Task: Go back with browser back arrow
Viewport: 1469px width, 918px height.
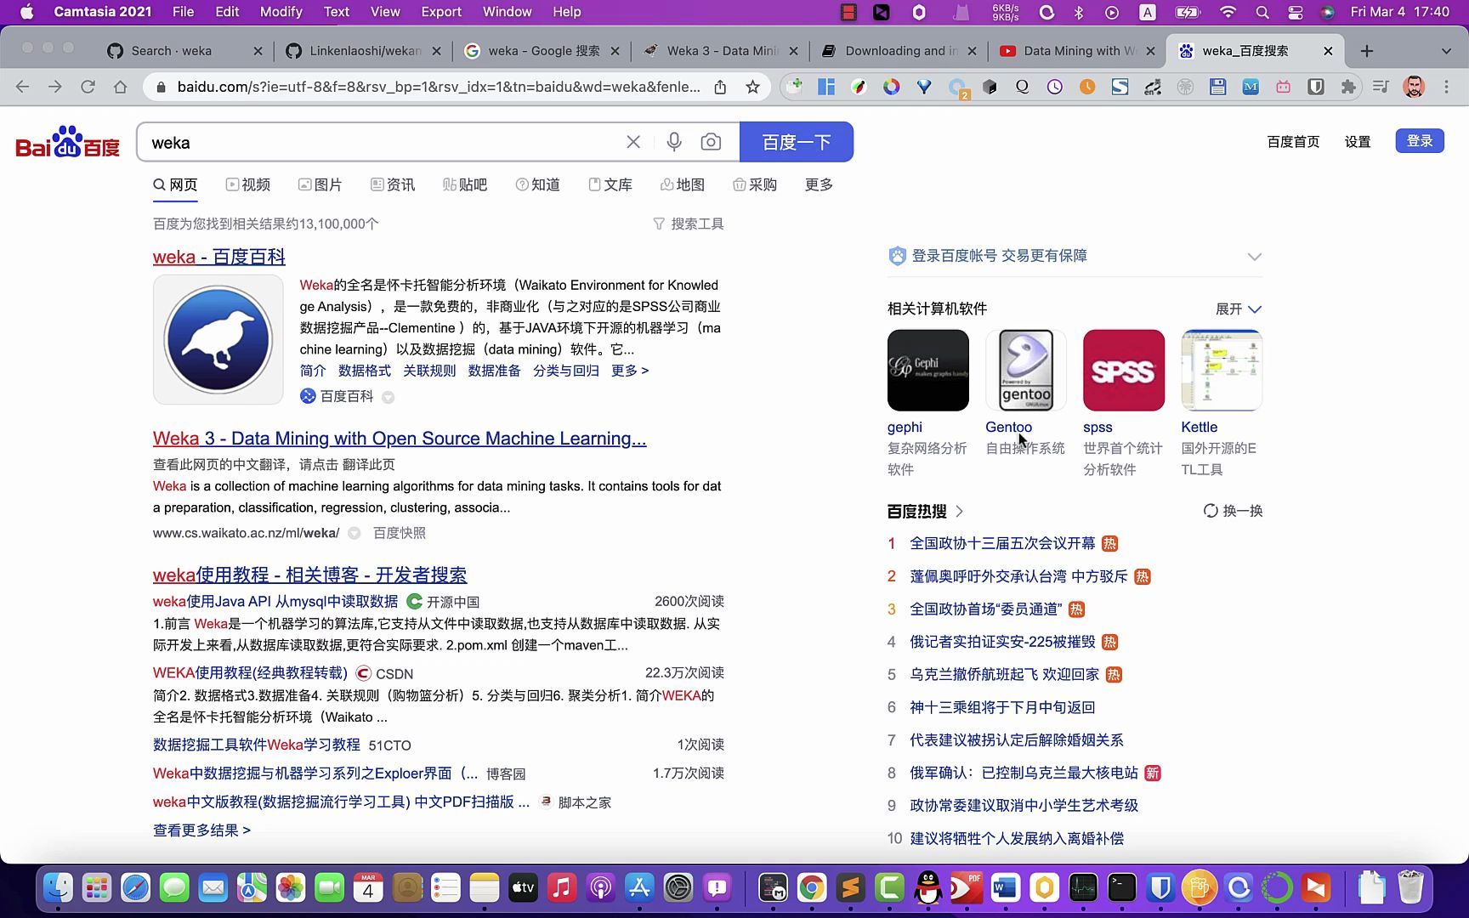Action: pos(23,87)
